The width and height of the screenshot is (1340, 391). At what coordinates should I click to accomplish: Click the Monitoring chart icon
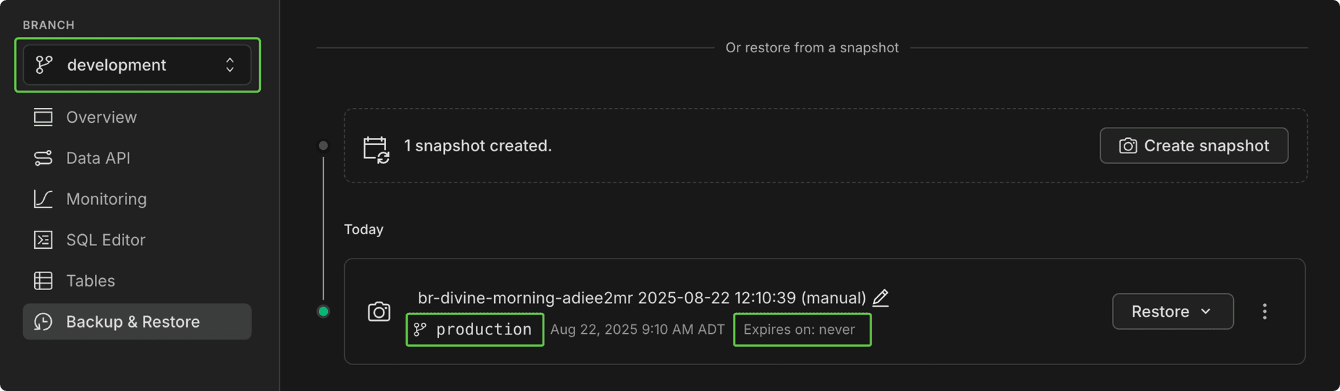point(43,199)
